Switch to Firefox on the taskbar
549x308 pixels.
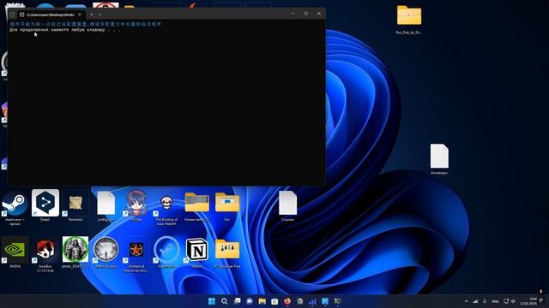coord(287,301)
